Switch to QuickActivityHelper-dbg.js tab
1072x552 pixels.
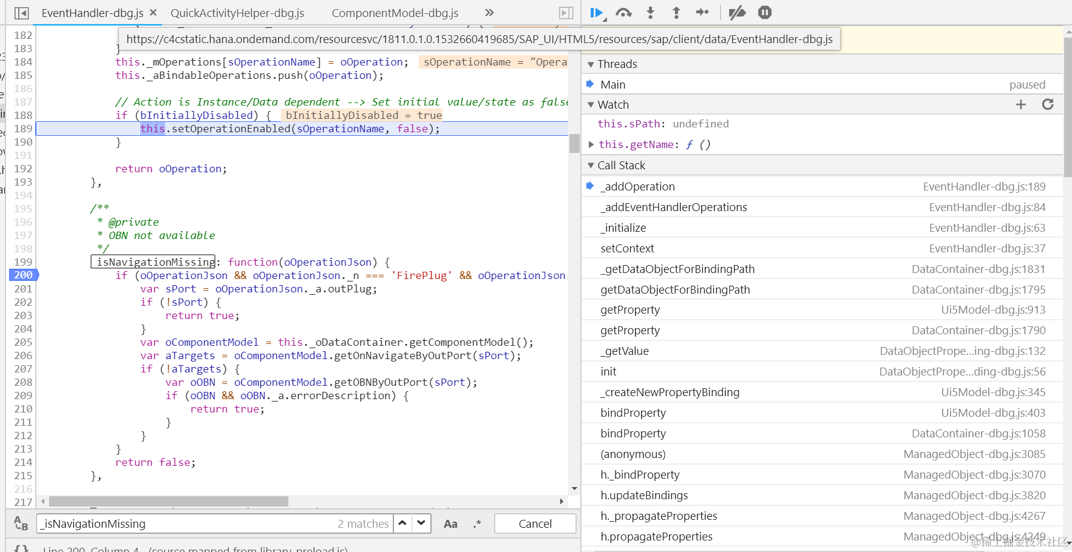click(x=237, y=13)
